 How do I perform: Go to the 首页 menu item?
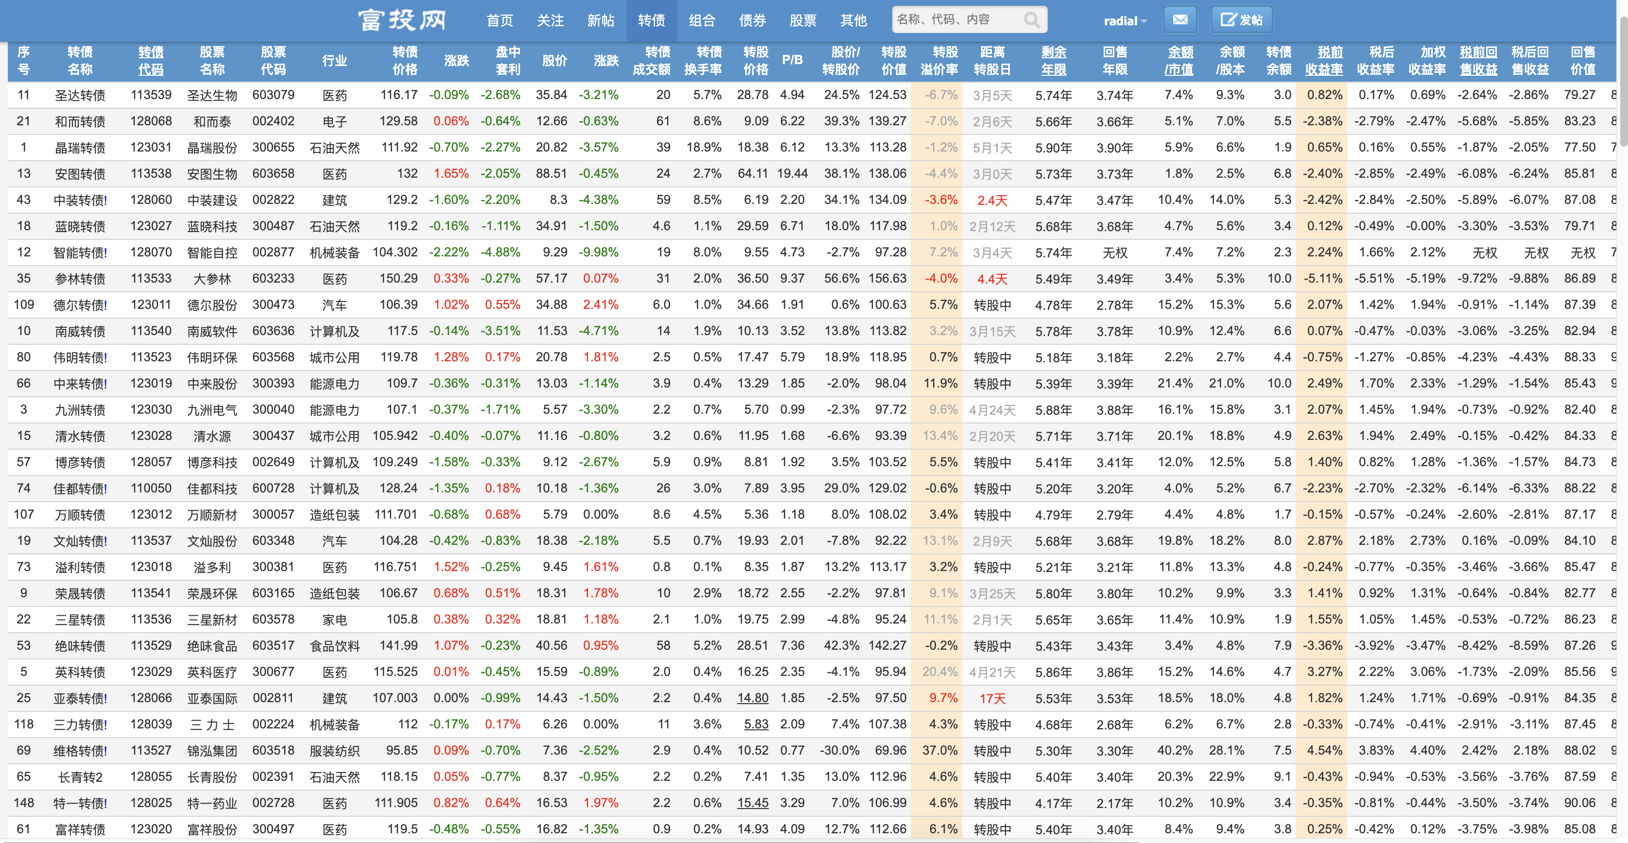(x=499, y=21)
